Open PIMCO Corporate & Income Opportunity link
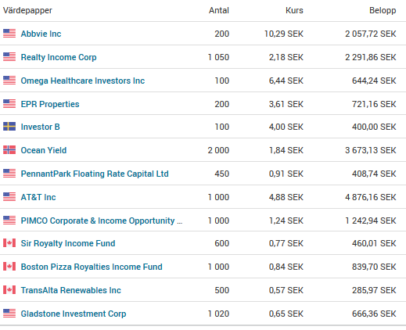Screen dimensions: 406x330 102,221
